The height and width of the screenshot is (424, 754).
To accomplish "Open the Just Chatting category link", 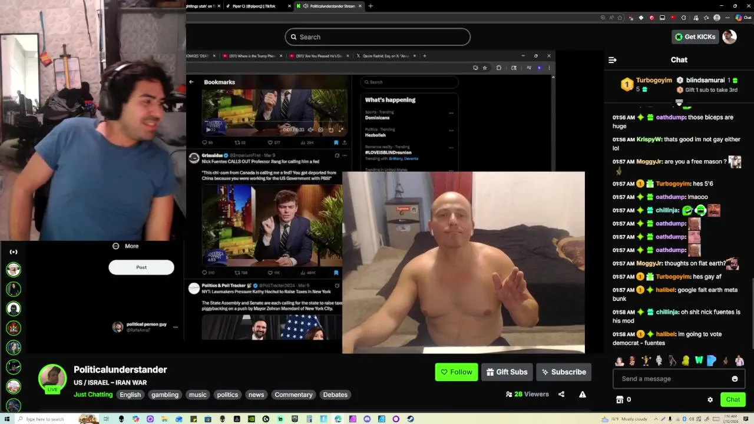I will click(x=93, y=395).
